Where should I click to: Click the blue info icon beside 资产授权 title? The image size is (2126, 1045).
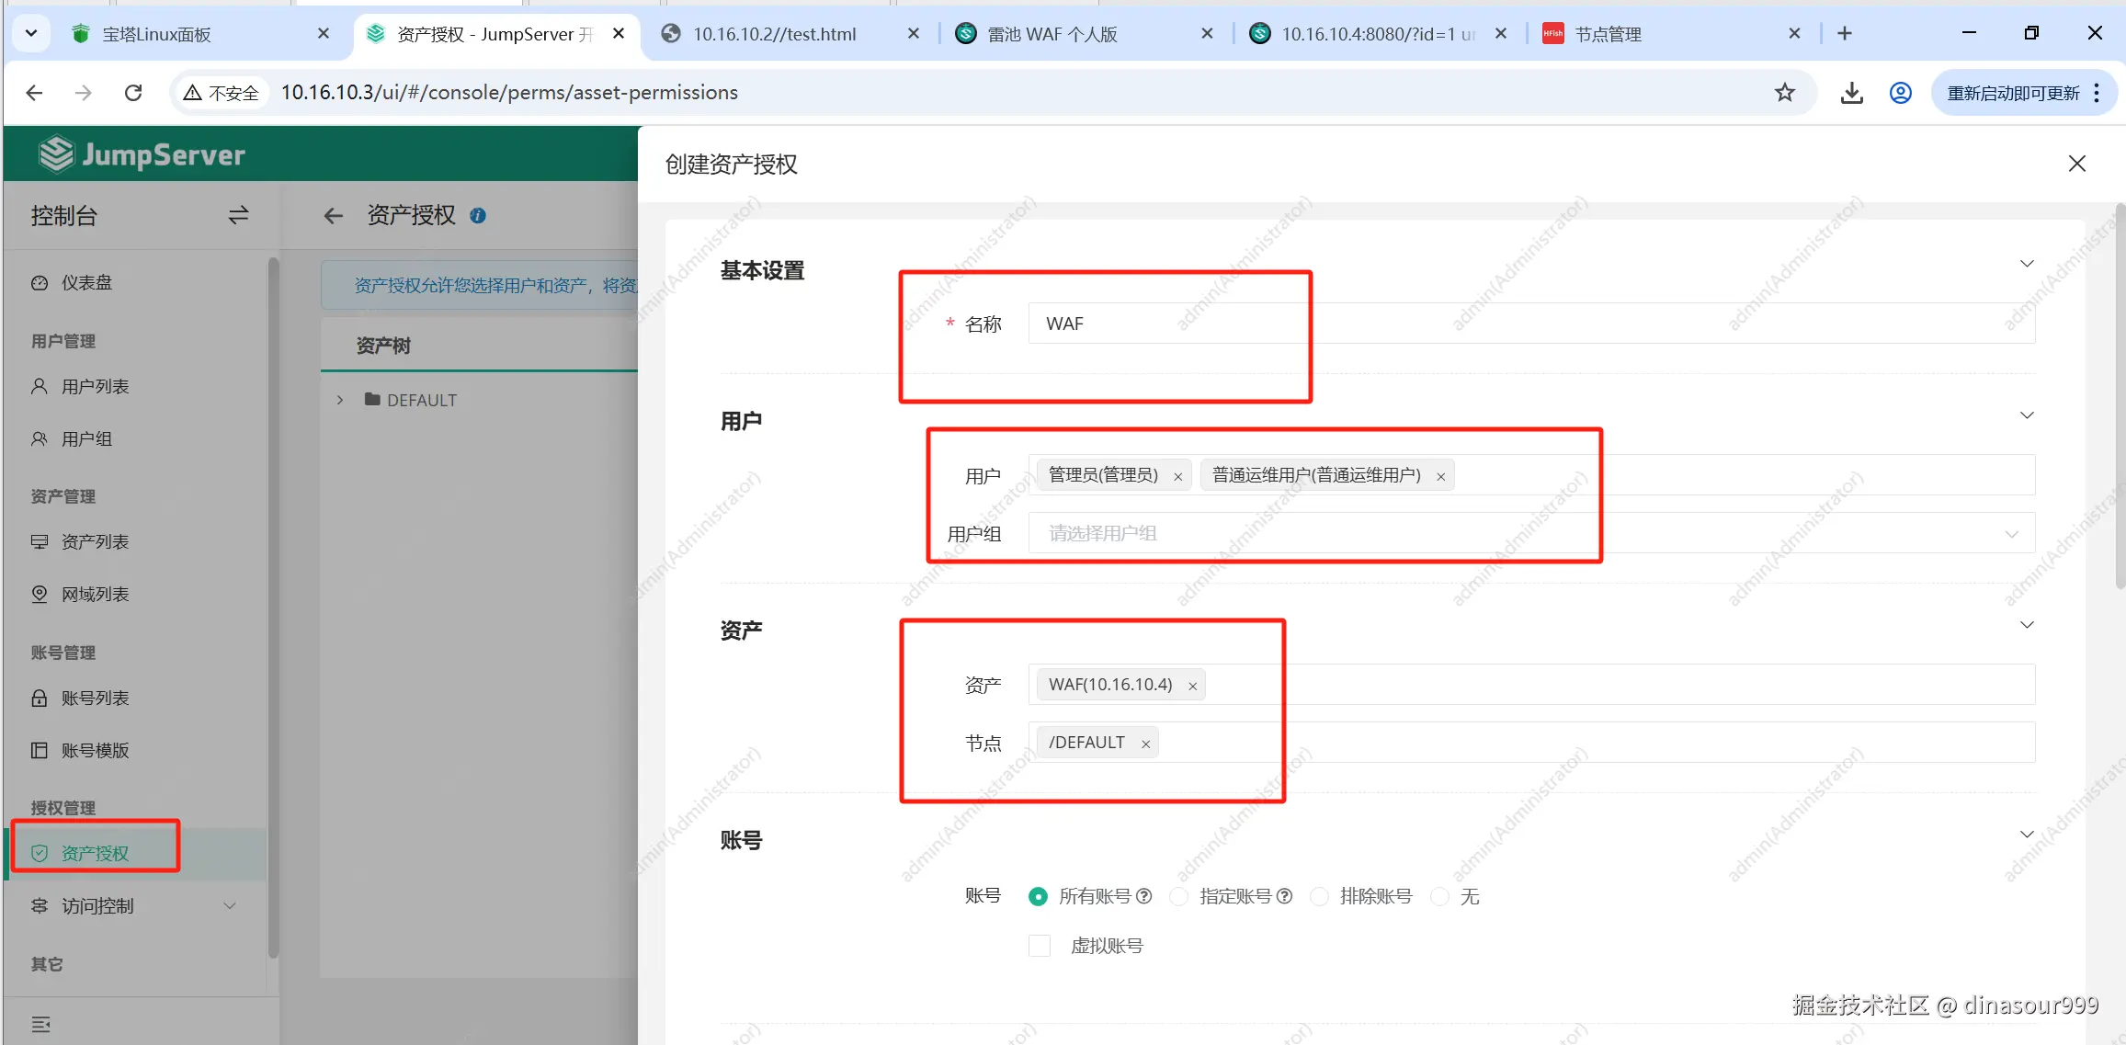click(x=478, y=216)
